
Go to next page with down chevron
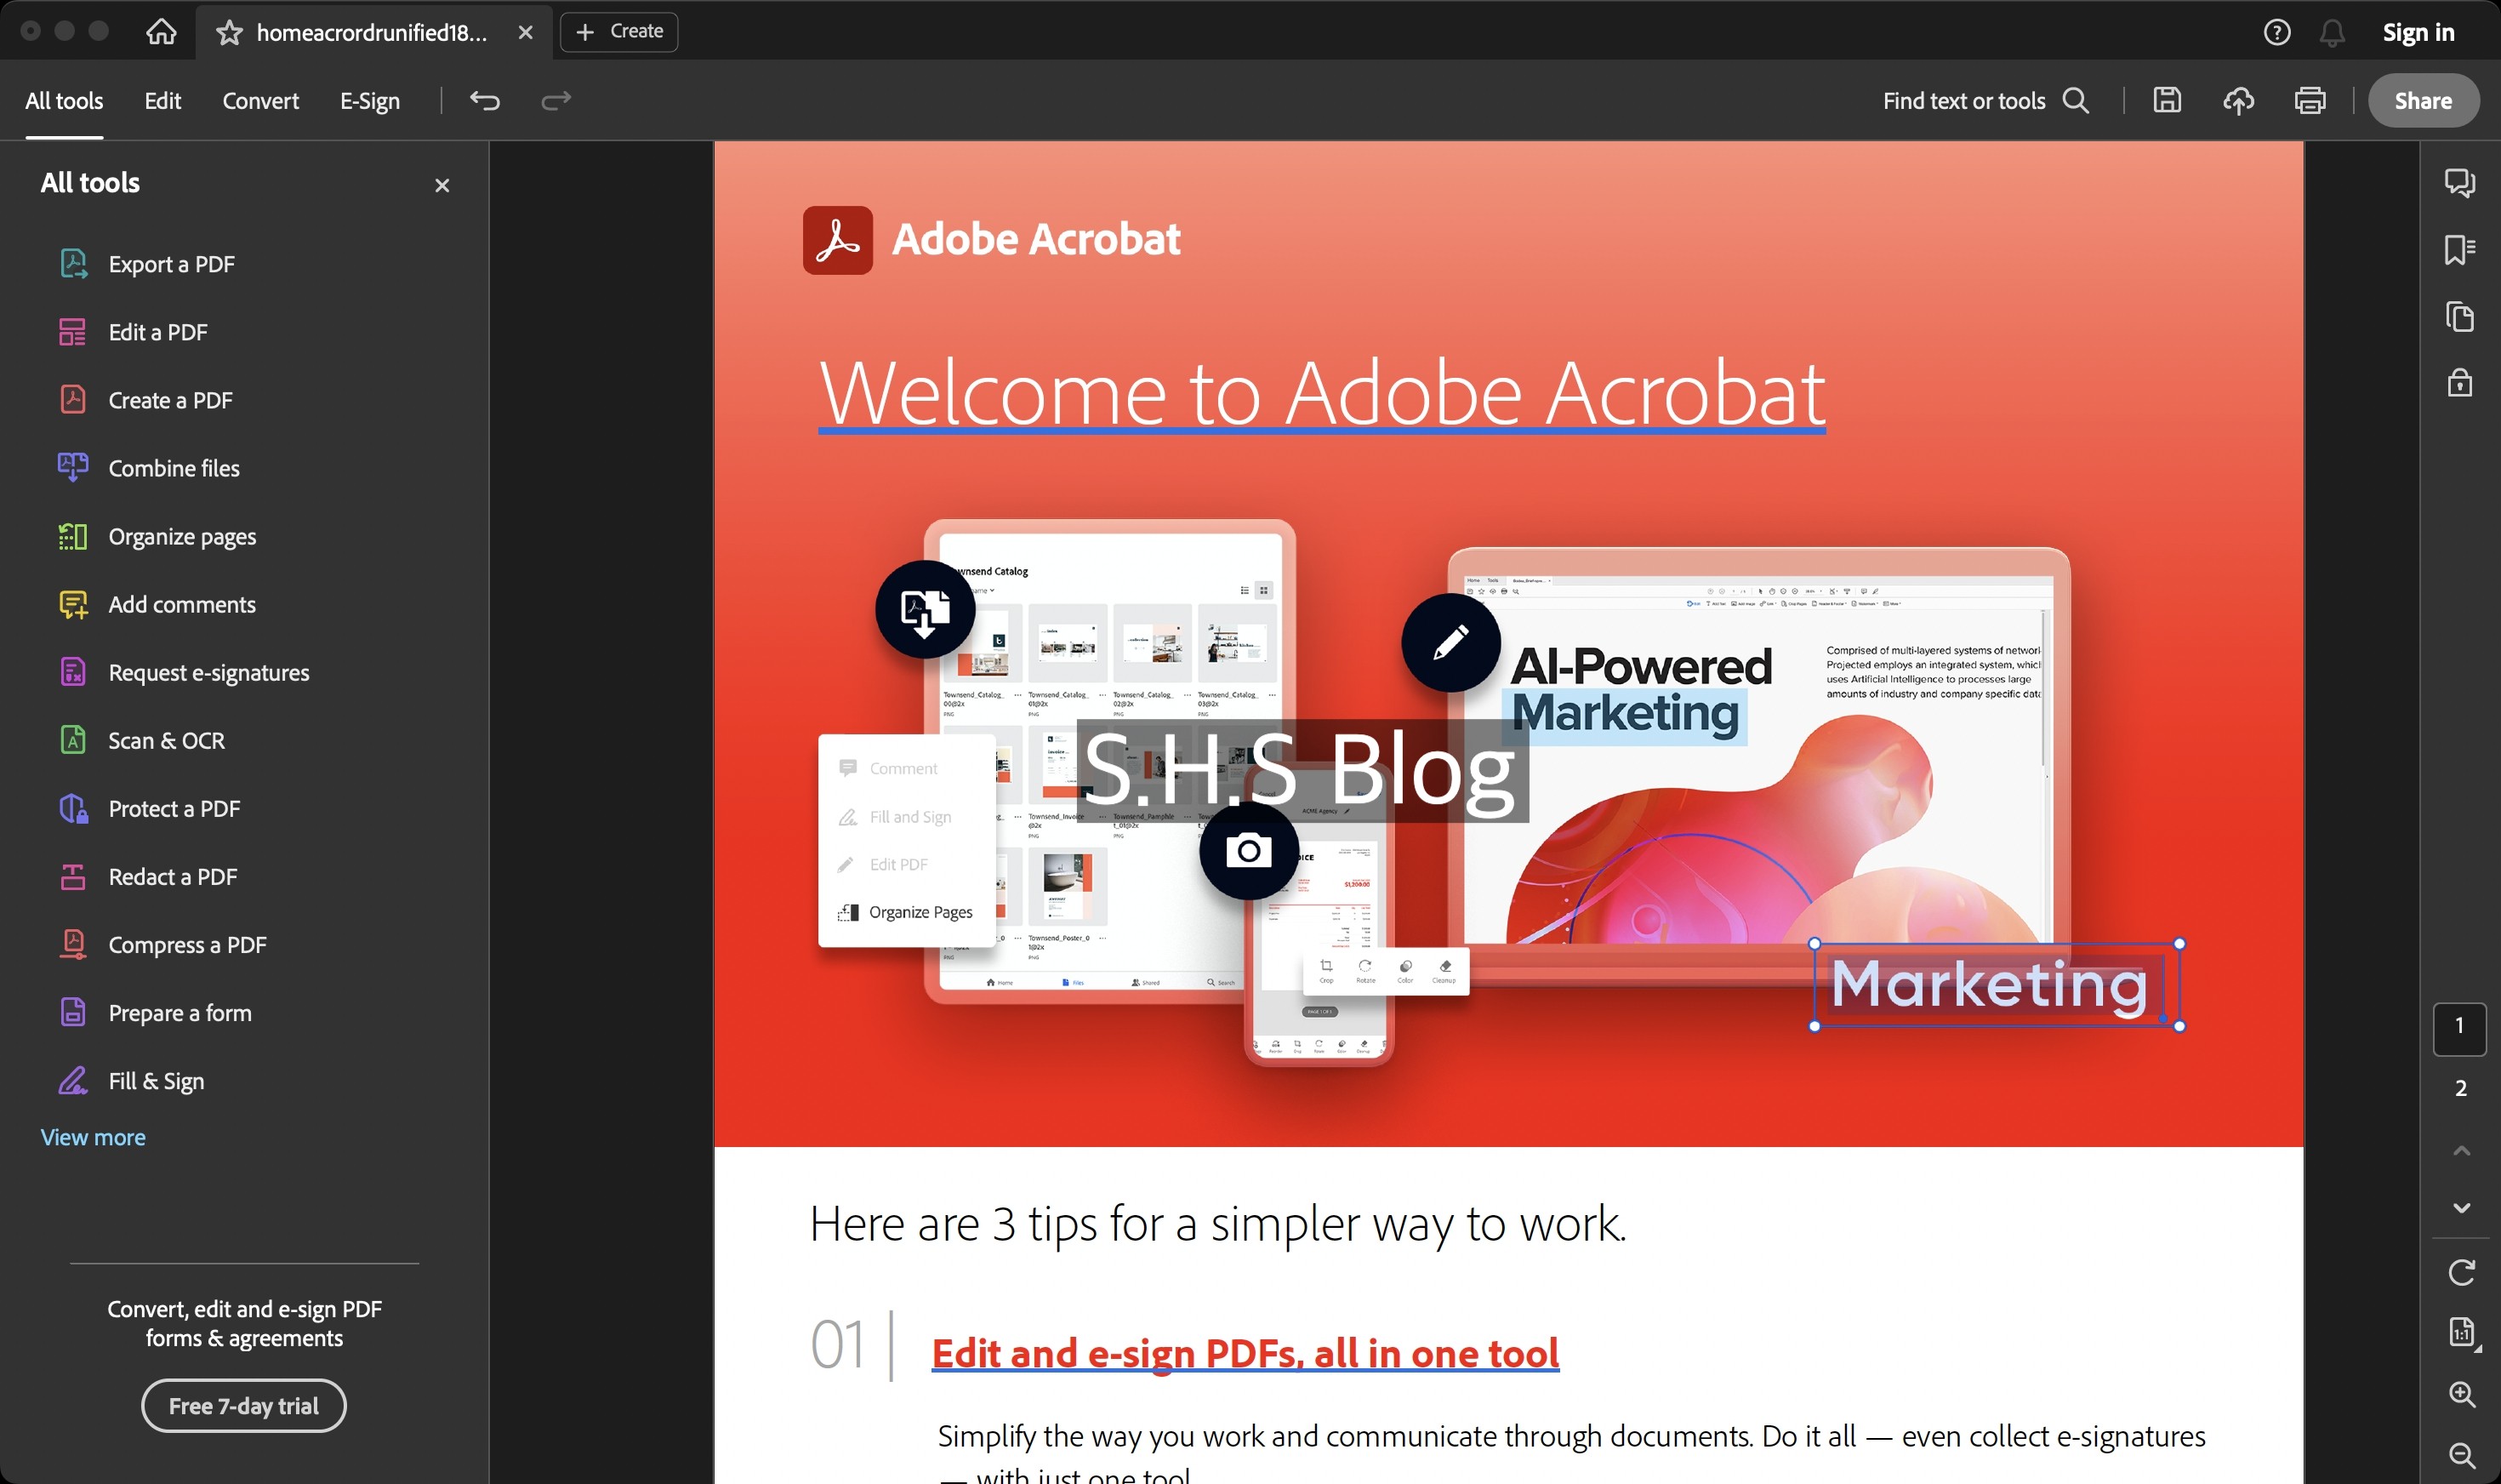[2461, 1208]
